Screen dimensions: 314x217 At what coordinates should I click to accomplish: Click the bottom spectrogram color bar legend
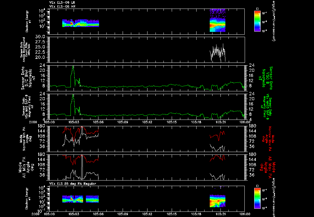(x=257, y=199)
